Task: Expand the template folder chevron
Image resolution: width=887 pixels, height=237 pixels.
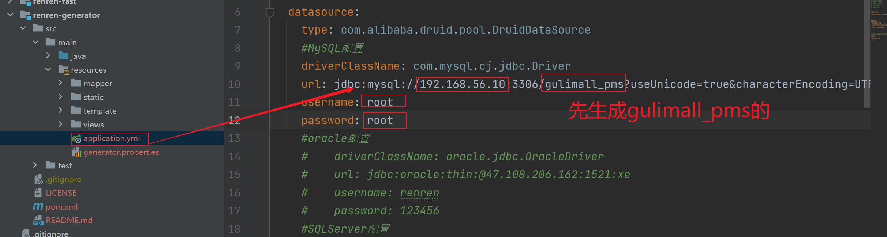Action: 60,110
